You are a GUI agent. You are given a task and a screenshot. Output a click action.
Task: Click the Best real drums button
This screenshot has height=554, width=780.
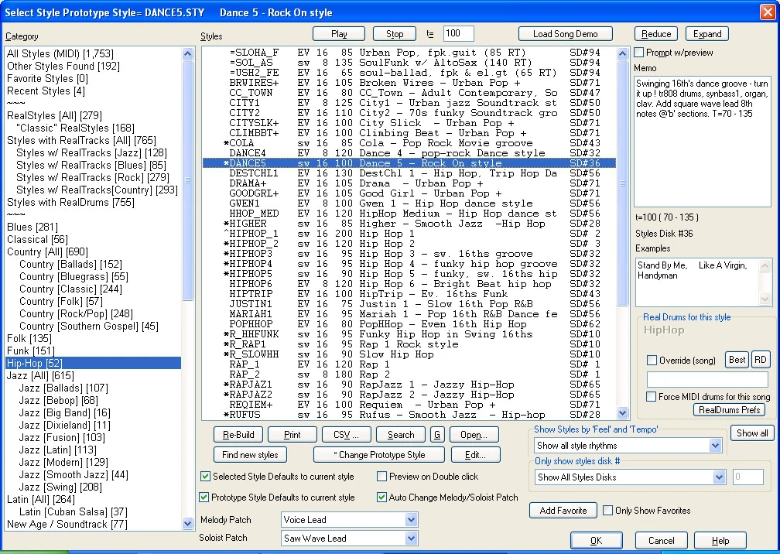[x=737, y=360]
